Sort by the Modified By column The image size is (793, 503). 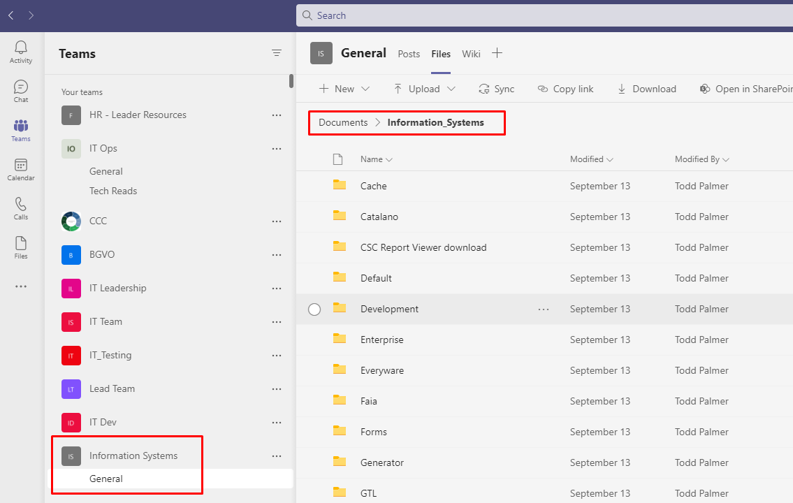tap(701, 159)
